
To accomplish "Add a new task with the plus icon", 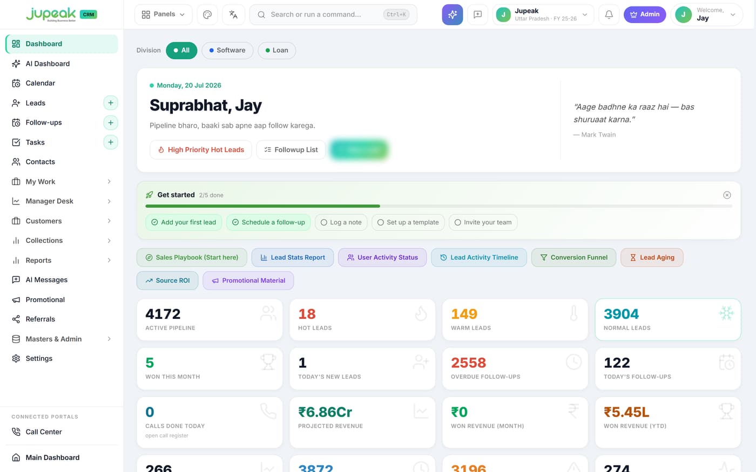I will 111,142.
